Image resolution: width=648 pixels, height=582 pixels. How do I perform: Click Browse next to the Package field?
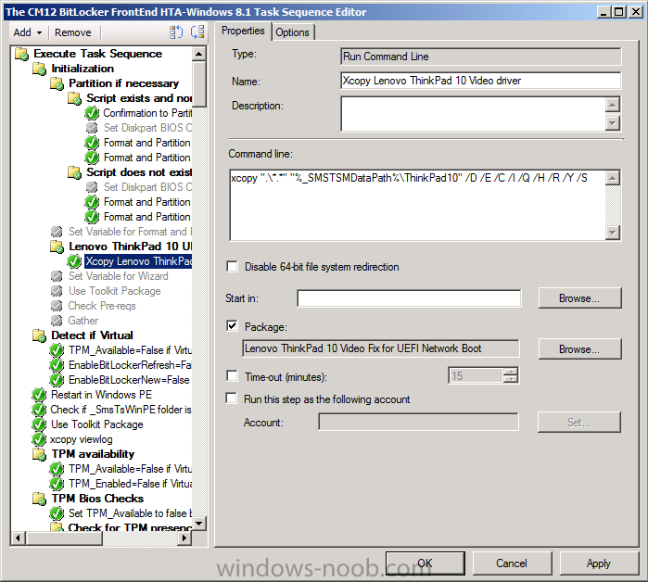[x=579, y=349]
